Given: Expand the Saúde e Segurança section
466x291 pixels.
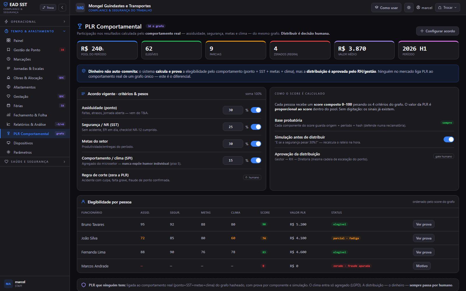Looking at the screenshot, I should pos(35,162).
